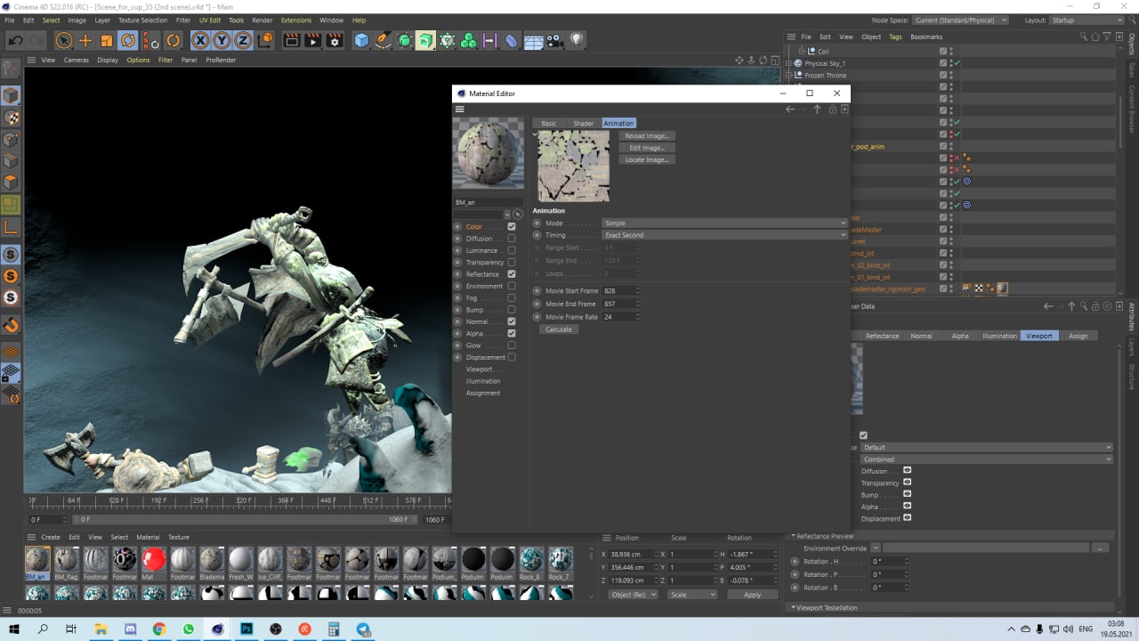This screenshot has height=641, width=1139.
Task: Toggle Z axis lock
Action: pos(243,40)
